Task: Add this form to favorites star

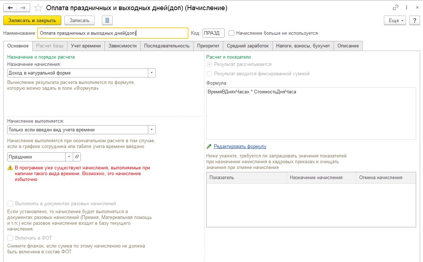Action: 37,8
